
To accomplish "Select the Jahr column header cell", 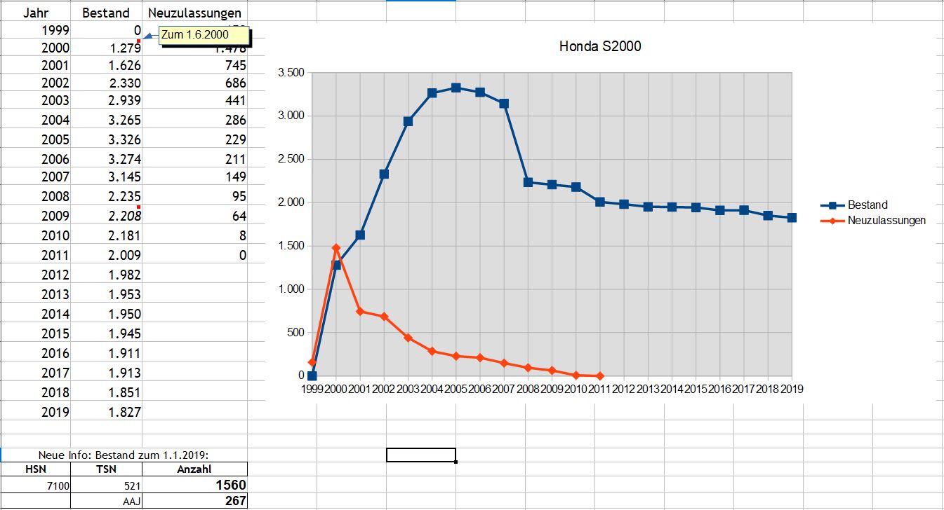I will pyautogui.click(x=35, y=13).
